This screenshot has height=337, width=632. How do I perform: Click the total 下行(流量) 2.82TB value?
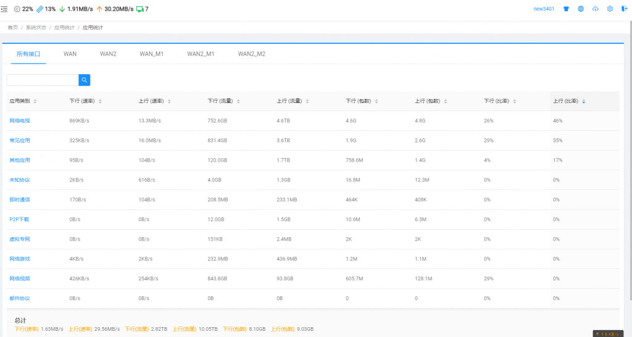[x=159, y=330]
